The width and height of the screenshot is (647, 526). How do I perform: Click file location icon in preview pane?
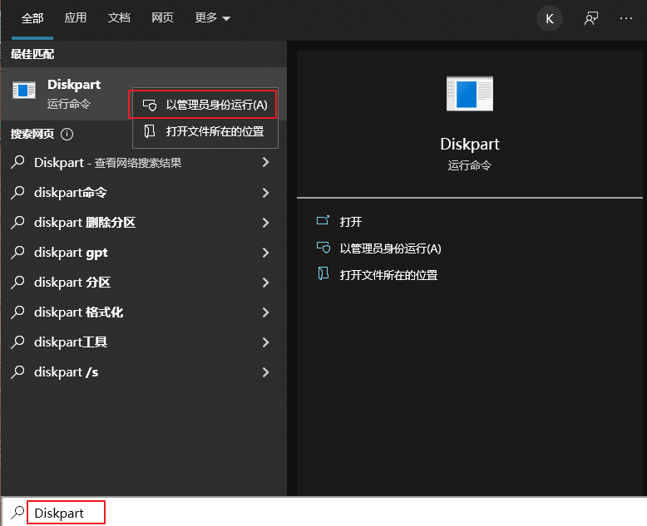click(323, 273)
